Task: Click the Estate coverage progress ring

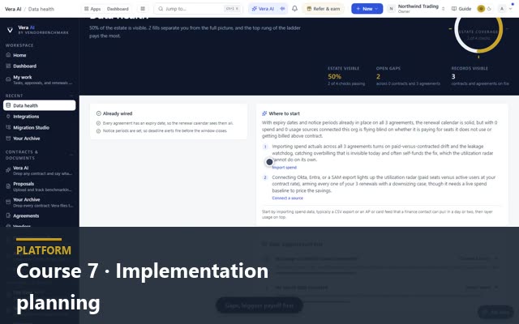Action: [478, 32]
